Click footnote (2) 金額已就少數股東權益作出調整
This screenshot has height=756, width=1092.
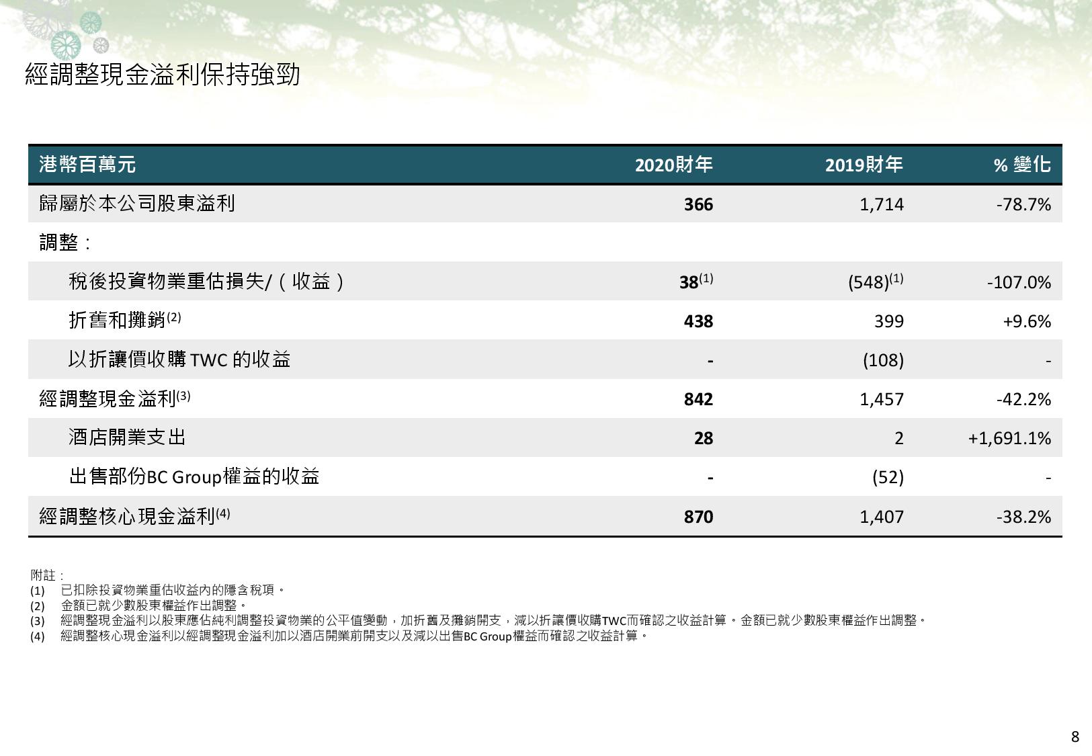[x=139, y=605]
